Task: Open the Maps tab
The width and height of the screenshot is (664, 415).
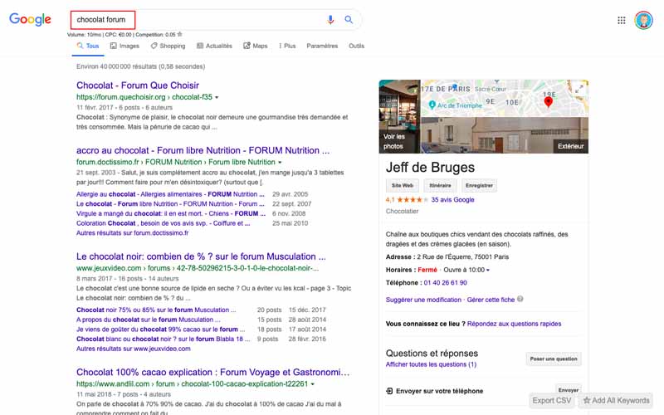Action: click(256, 46)
